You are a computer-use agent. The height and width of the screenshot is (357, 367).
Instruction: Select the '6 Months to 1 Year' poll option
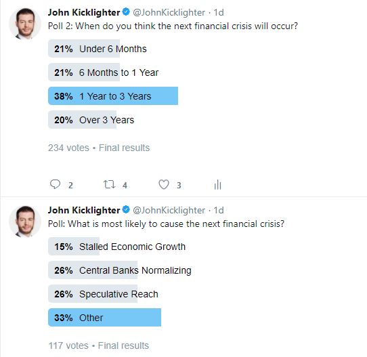(104, 72)
